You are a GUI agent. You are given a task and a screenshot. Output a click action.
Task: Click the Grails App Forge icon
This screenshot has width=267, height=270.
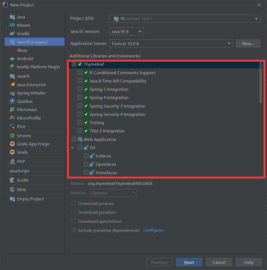pyautogui.click(x=12, y=144)
